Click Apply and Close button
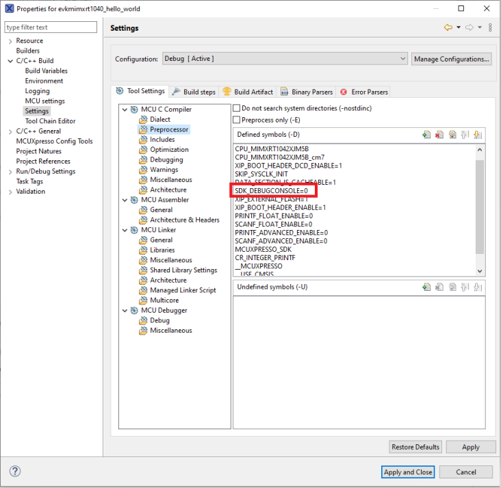 [x=408, y=472]
